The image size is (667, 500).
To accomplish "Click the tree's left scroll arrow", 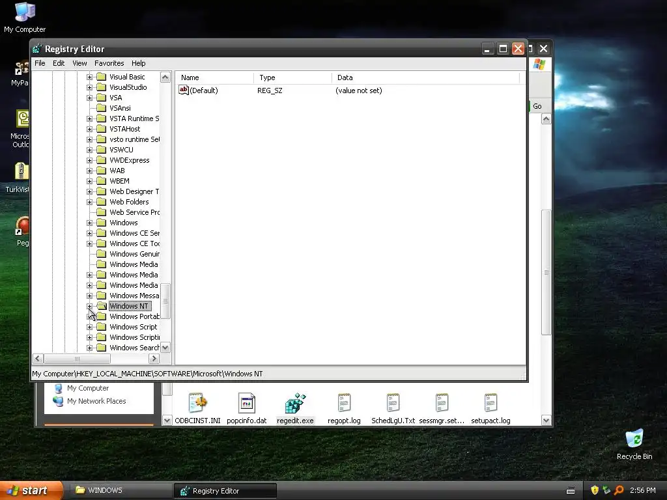I will tap(37, 359).
